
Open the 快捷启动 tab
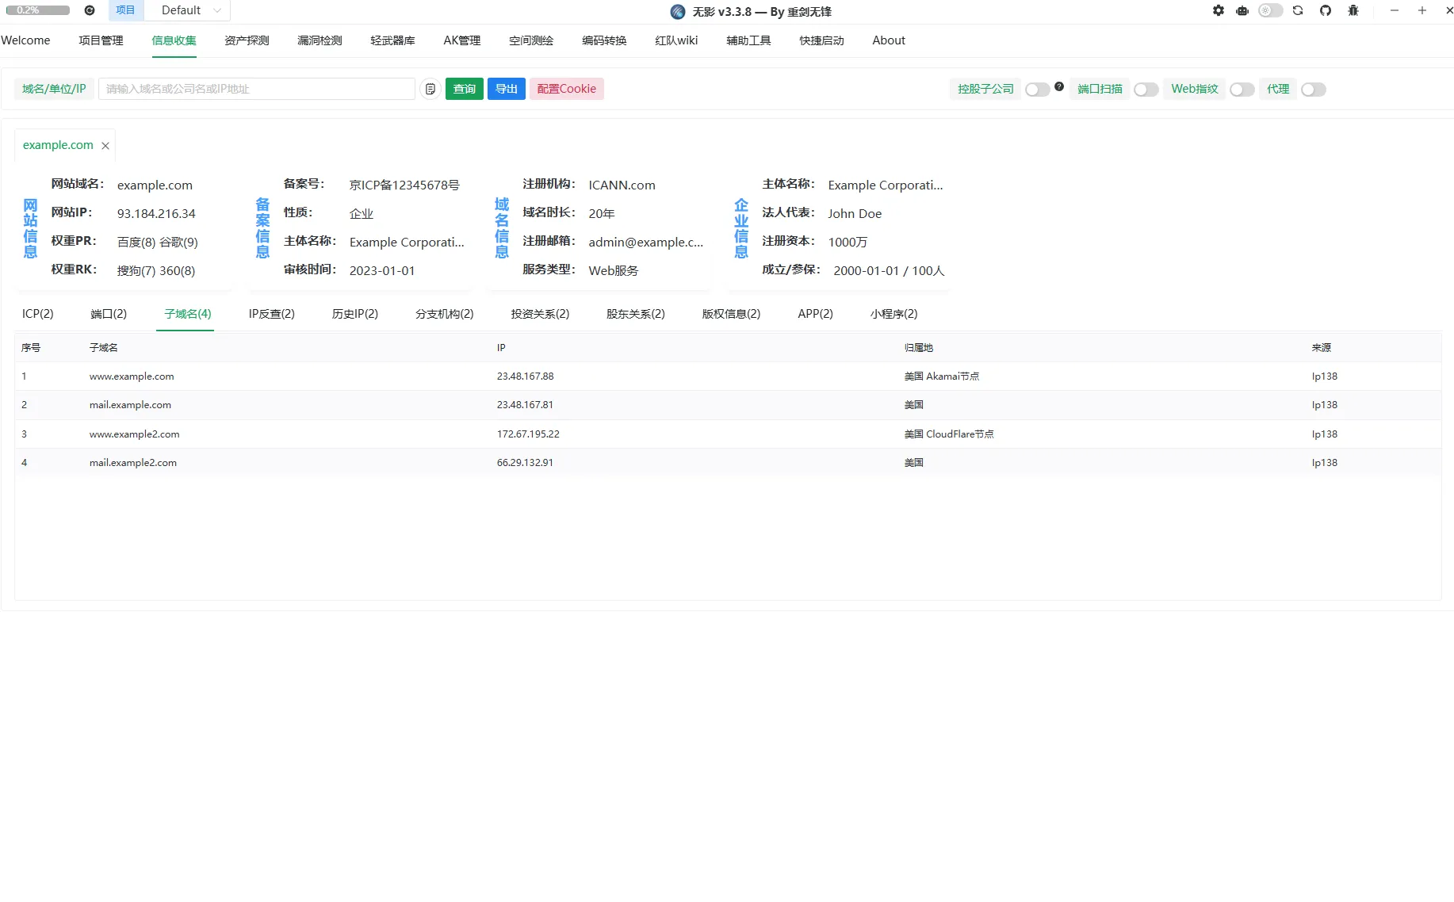[821, 40]
